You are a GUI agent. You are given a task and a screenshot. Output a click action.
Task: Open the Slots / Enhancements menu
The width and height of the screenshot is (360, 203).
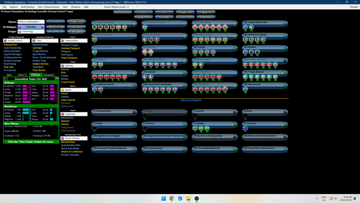49,7
